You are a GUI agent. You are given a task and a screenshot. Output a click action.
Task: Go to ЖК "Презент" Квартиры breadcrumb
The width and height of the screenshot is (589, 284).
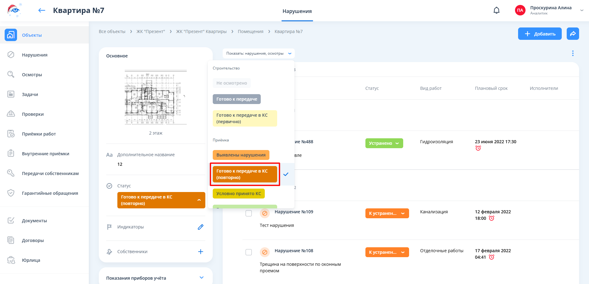[x=201, y=31]
